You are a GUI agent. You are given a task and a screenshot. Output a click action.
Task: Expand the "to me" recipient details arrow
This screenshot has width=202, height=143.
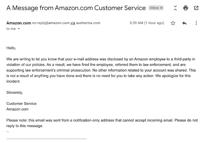tap(19, 29)
